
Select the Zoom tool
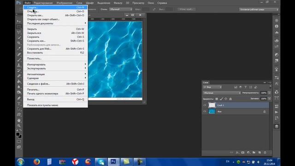pyautogui.click(x=19, y=126)
